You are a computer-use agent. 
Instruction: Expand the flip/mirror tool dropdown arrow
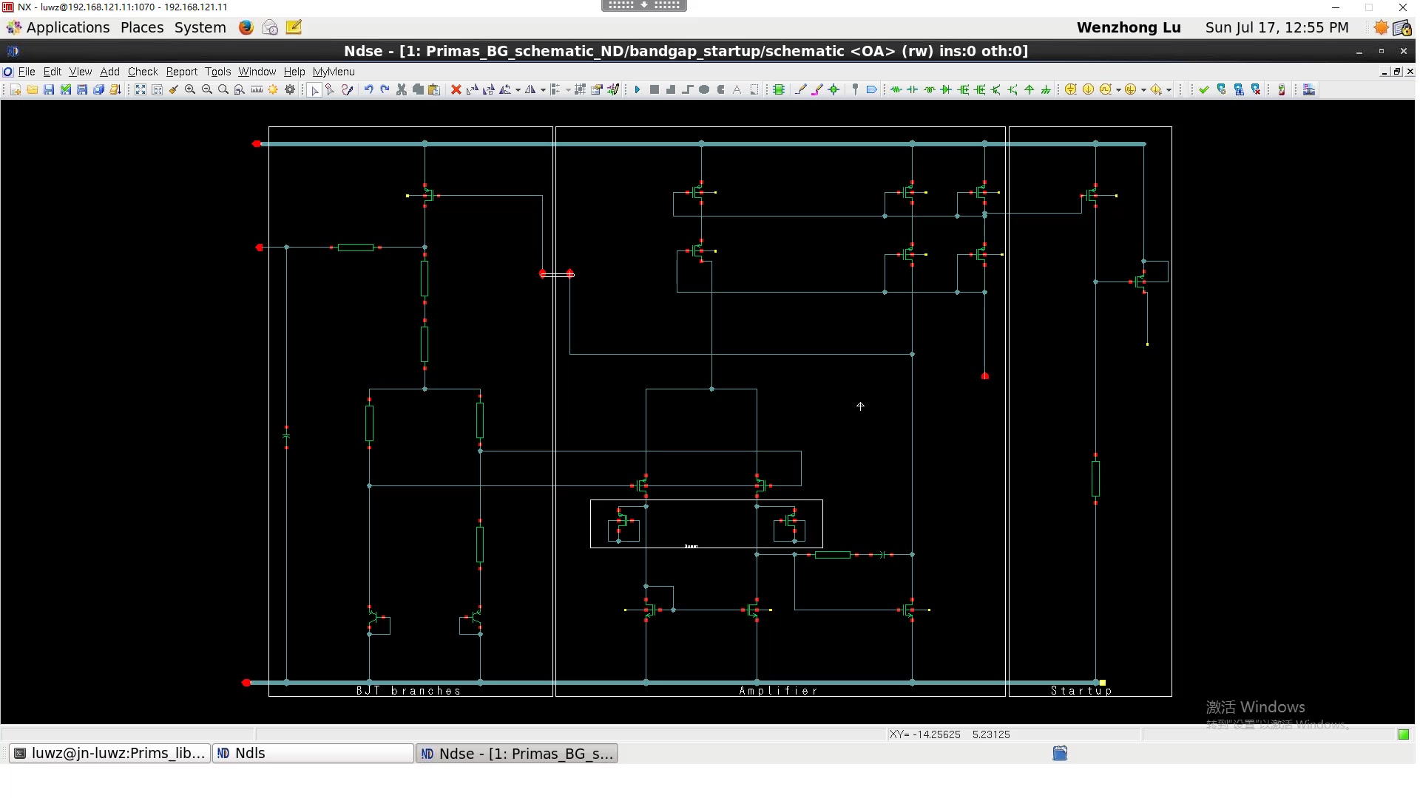(543, 90)
